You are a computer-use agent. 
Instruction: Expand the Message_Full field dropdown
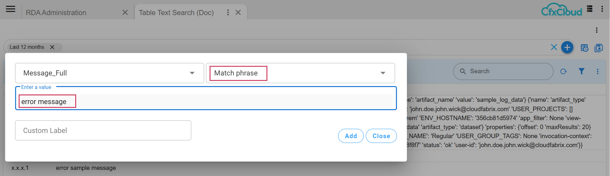click(x=192, y=73)
